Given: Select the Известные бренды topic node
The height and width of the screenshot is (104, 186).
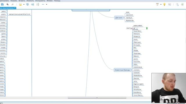Looking at the screenshot, I should click(122, 70).
